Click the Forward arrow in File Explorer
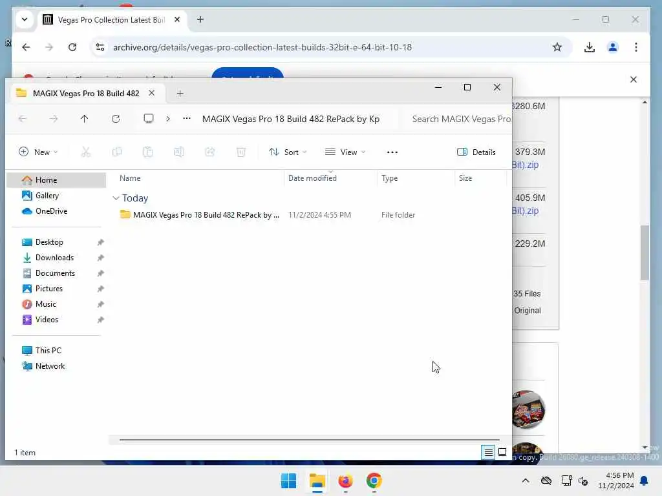 tap(54, 119)
